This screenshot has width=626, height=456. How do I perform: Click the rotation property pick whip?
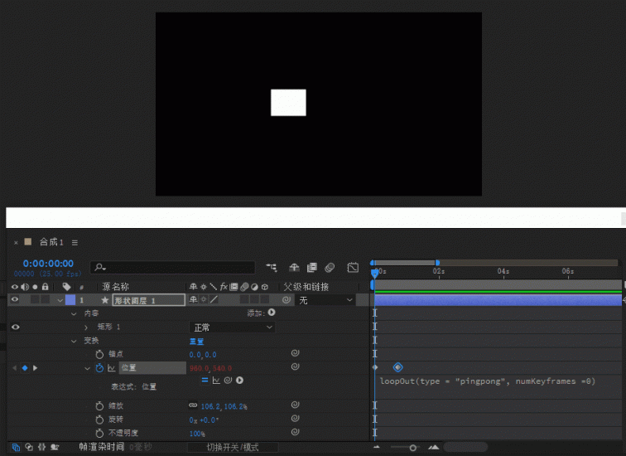coord(295,418)
